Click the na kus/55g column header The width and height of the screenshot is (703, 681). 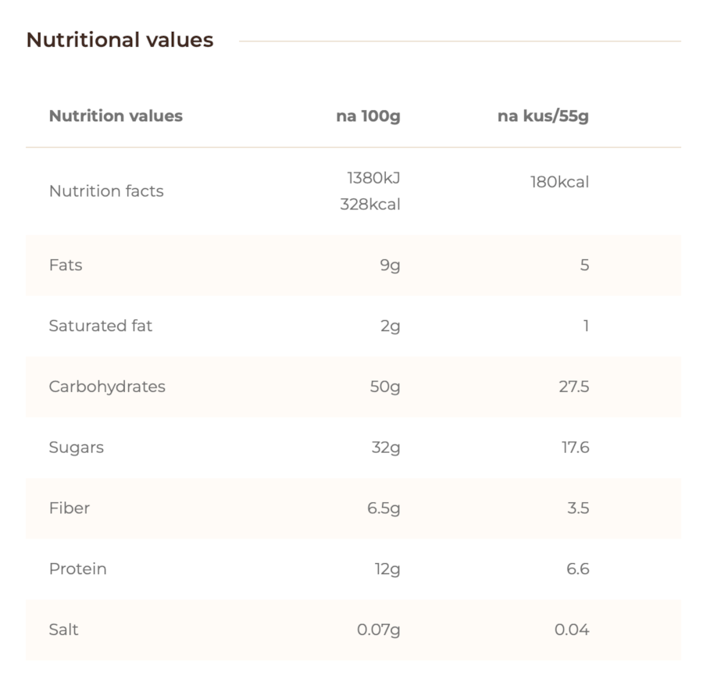[x=543, y=116]
